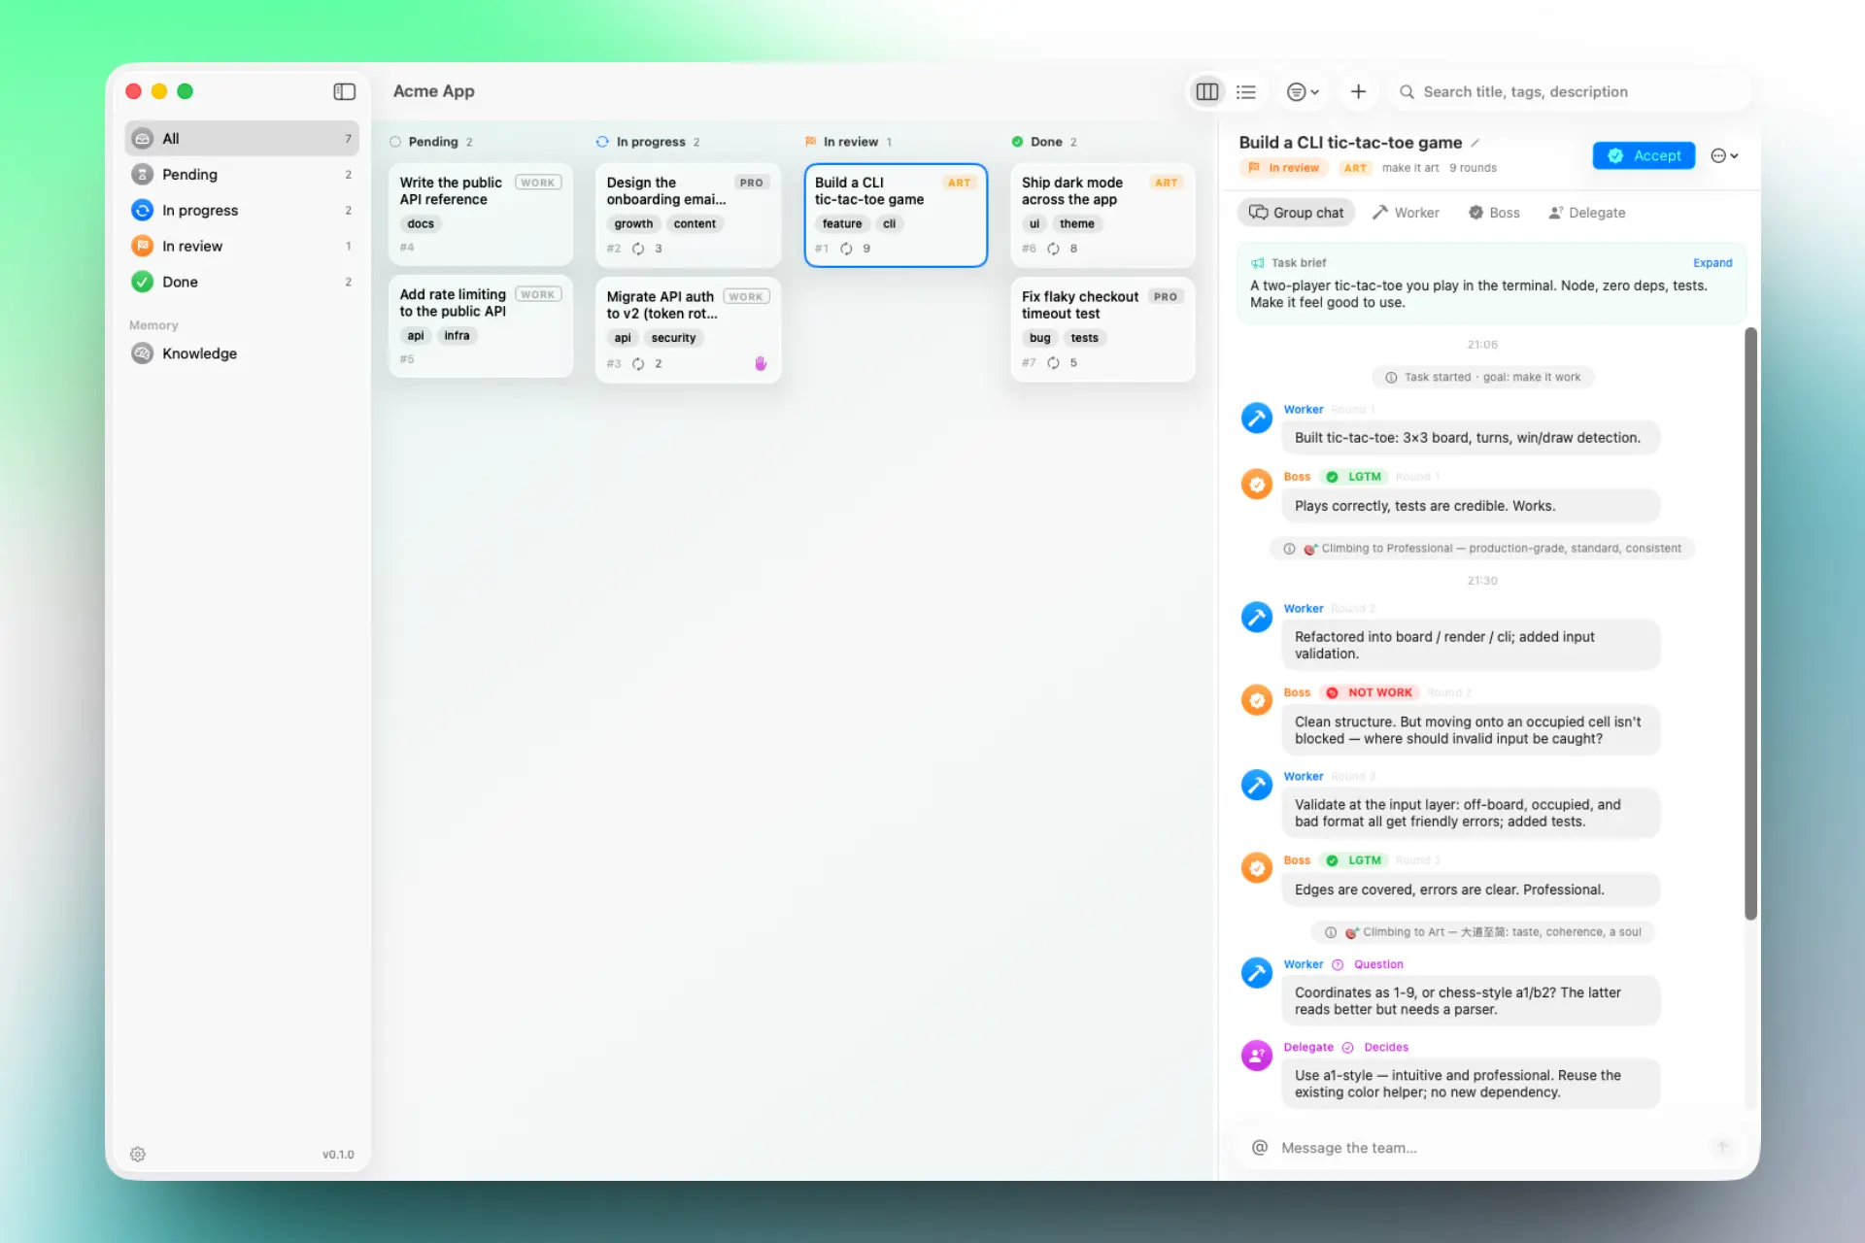Open Write the public API reference card
The height and width of the screenshot is (1243, 1865).
[x=481, y=215]
